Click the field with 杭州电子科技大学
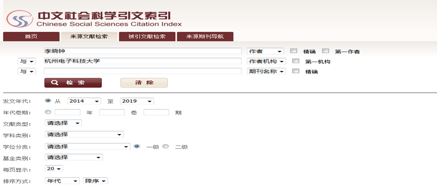The image size is (437, 193). click(143, 61)
